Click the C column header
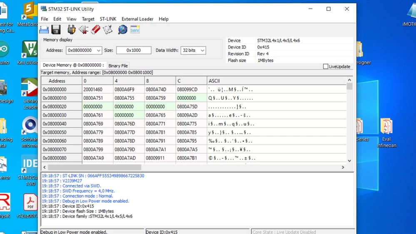The width and height of the screenshot is (416, 234). point(191,81)
